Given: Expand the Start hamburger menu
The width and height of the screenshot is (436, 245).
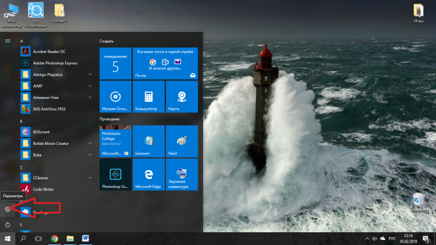Looking at the screenshot, I should pyautogui.click(x=7, y=41).
